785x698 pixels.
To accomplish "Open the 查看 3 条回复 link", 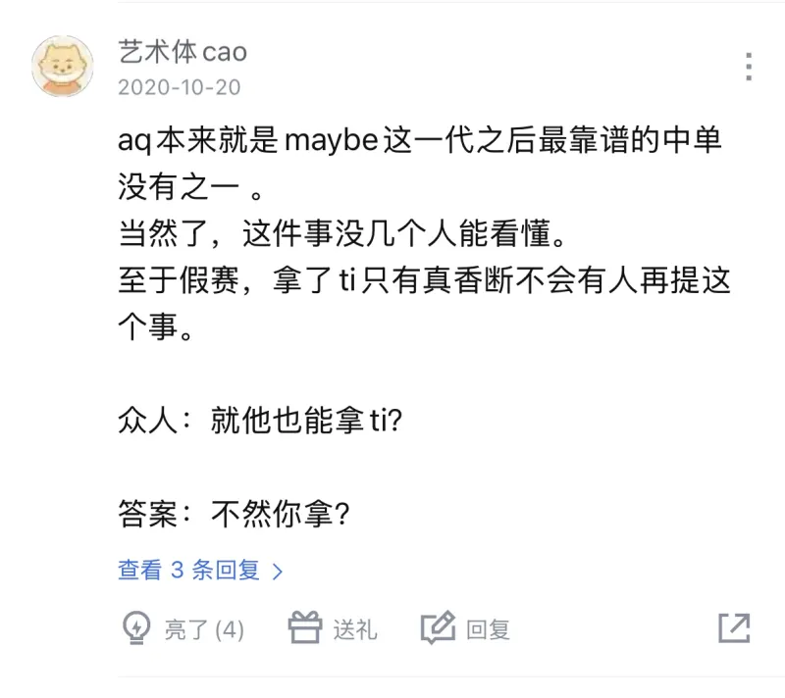I will (189, 570).
